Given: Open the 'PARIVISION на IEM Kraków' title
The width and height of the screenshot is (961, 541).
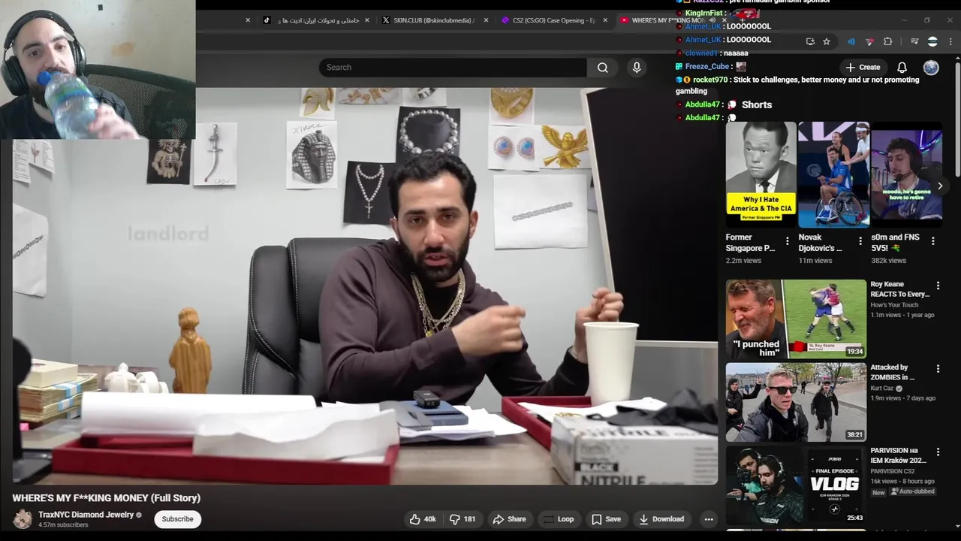Looking at the screenshot, I should 898,455.
